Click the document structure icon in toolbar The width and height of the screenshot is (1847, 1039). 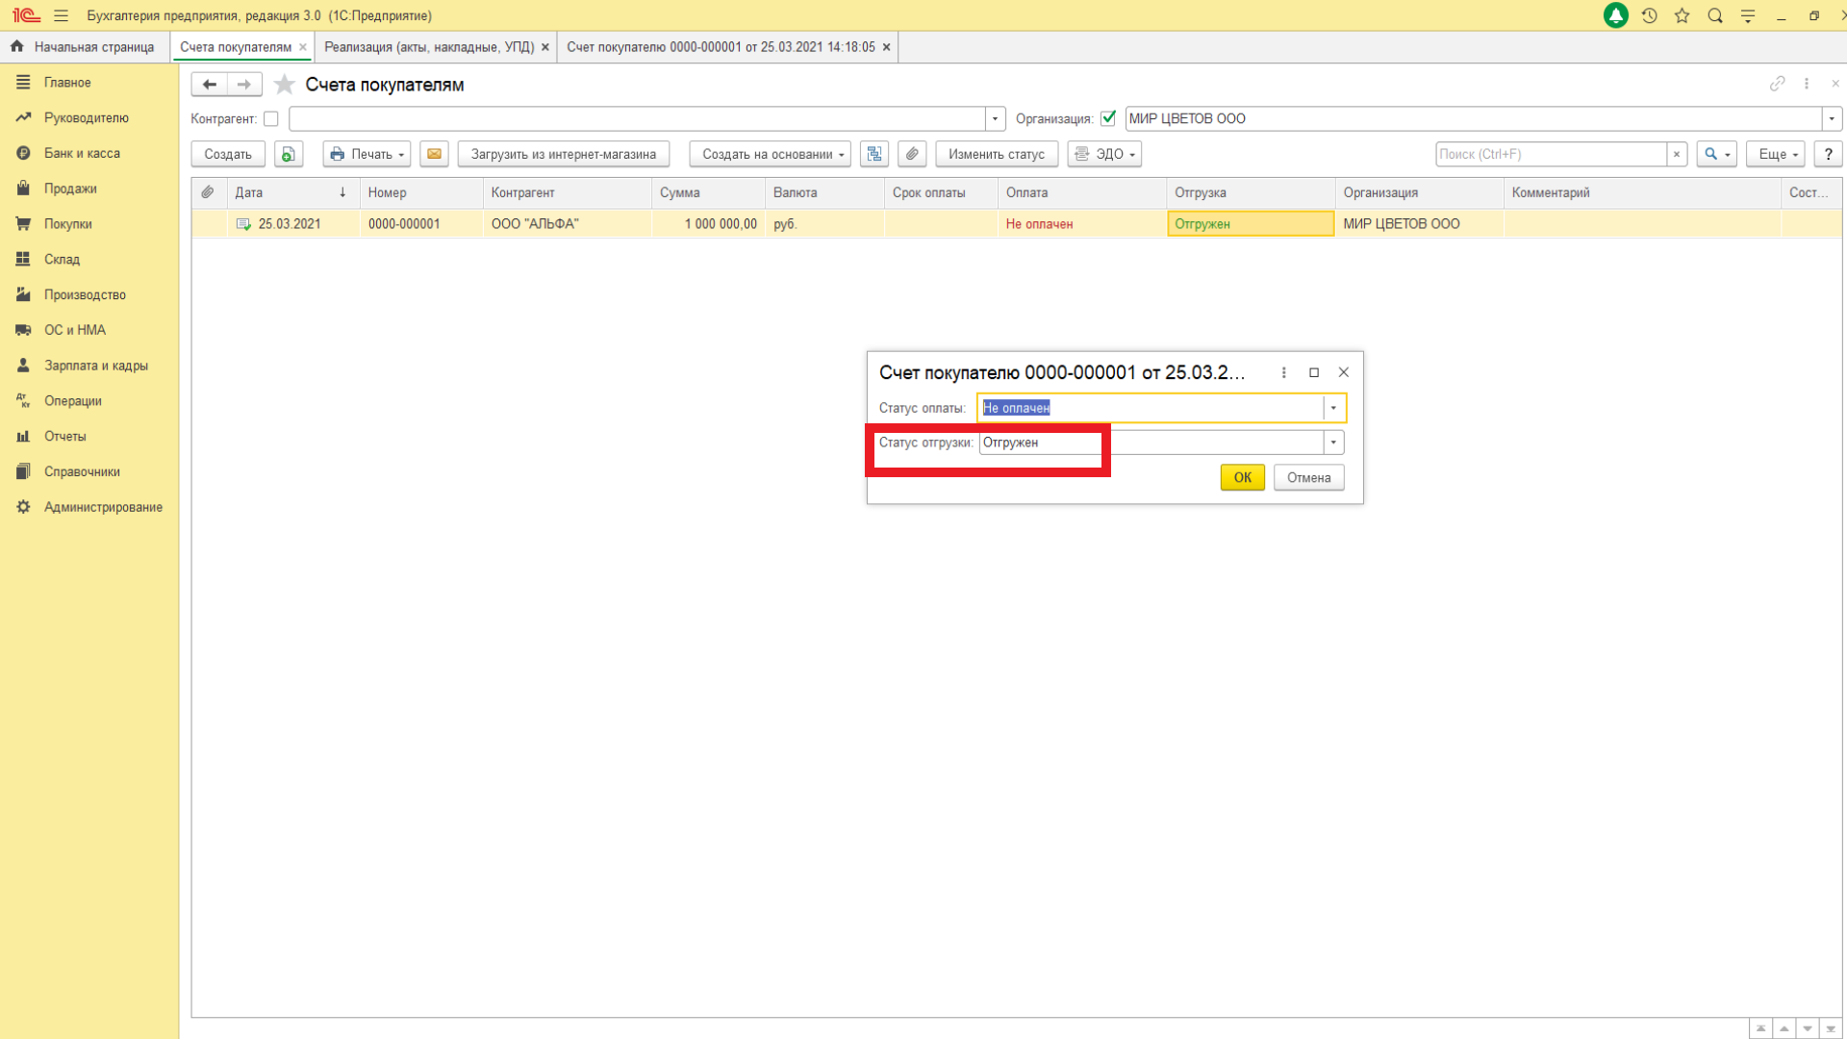tap(873, 154)
